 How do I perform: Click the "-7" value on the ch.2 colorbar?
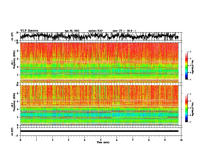[x=190, y=122]
